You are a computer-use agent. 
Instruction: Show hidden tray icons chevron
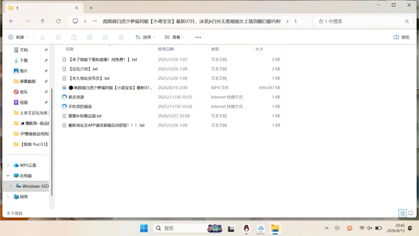tap(326, 228)
